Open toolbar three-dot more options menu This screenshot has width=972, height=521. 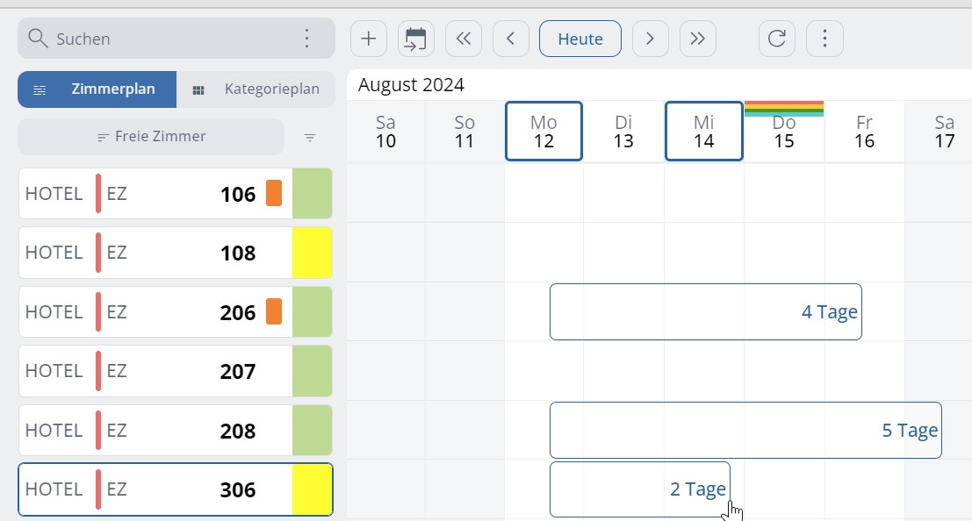(824, 39)
